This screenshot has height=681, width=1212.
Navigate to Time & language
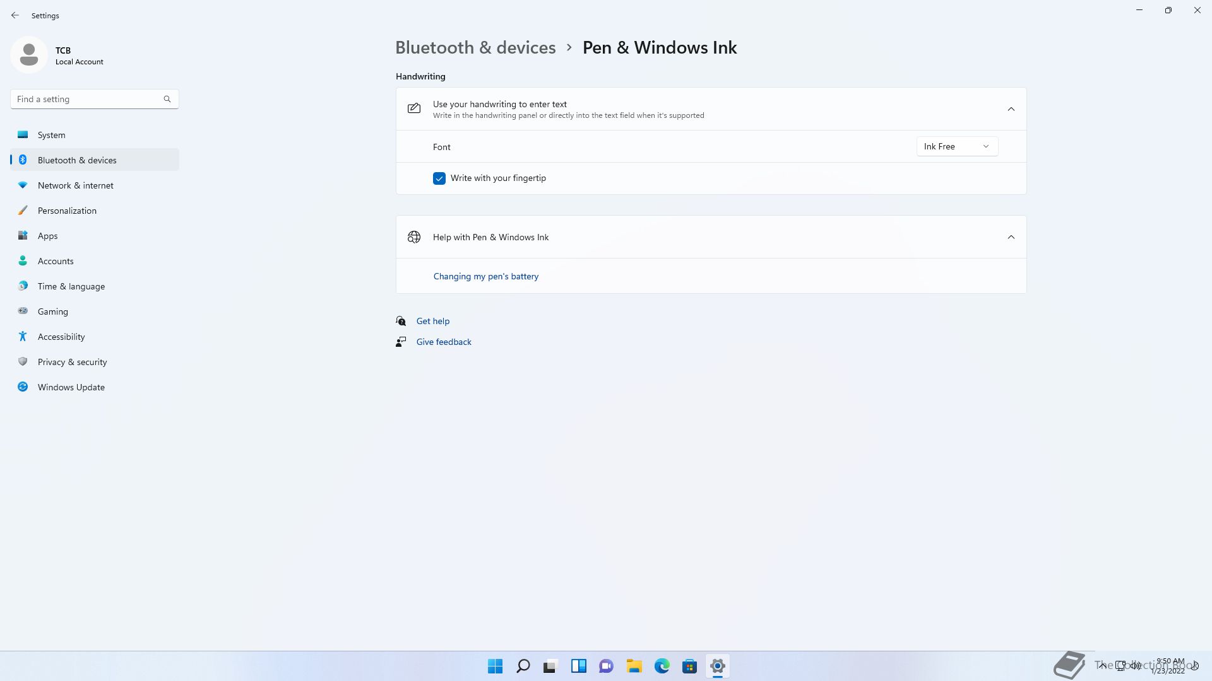click(x=95, y=286)
